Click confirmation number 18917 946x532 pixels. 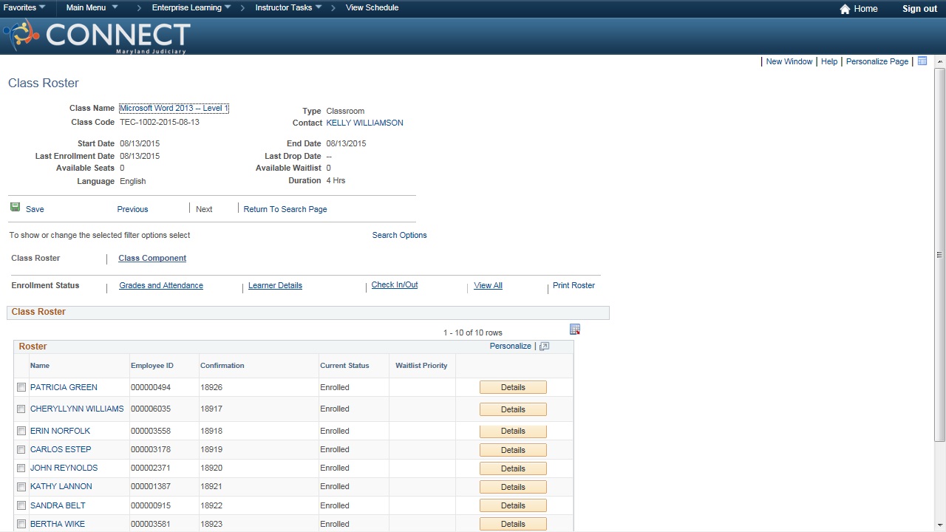211,409
